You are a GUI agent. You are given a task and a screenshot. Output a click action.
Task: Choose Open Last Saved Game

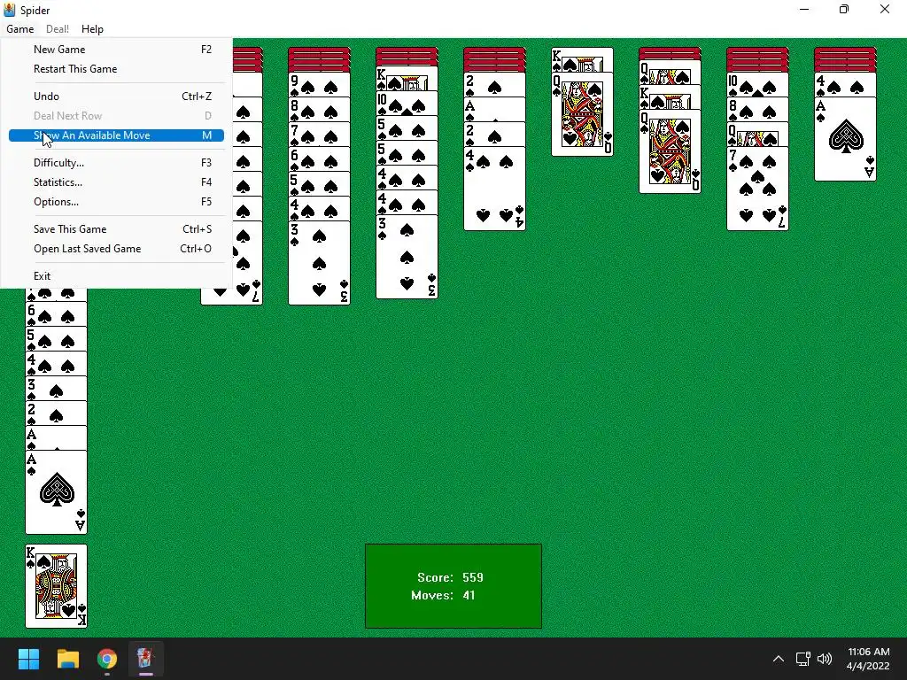click(x=116, y=249)
